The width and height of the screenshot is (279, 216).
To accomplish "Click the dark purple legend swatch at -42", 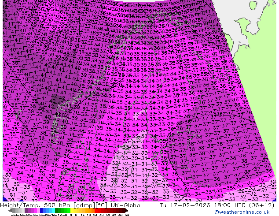I will click(26, 210).
